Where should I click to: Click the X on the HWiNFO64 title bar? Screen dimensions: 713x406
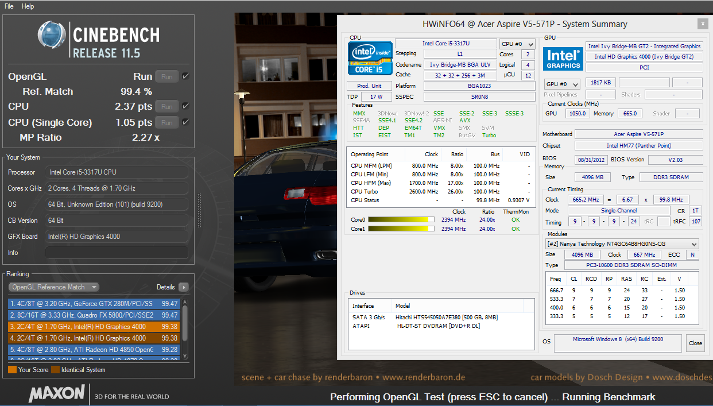[x=702, y=24]
